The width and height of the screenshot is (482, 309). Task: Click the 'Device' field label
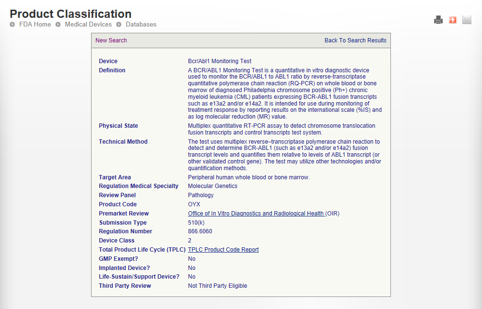[108, 61]
